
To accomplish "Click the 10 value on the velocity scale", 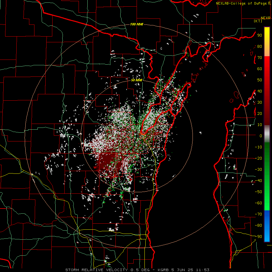I will pos(260,125).
